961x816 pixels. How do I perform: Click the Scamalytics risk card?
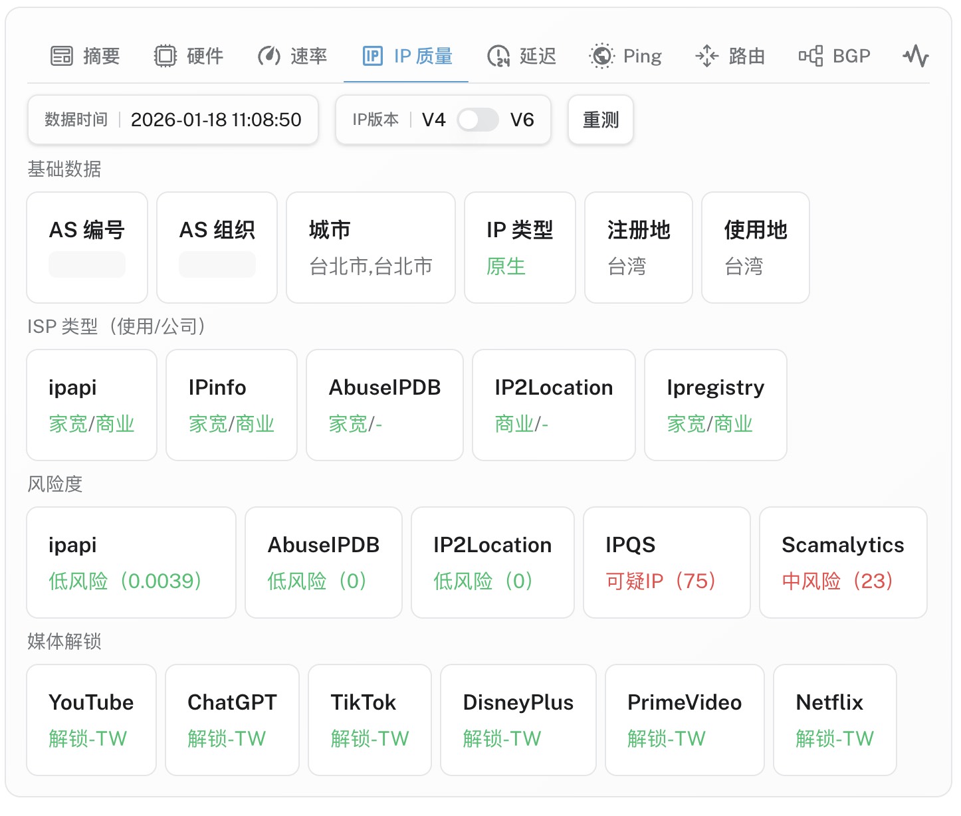click(843, 562)
